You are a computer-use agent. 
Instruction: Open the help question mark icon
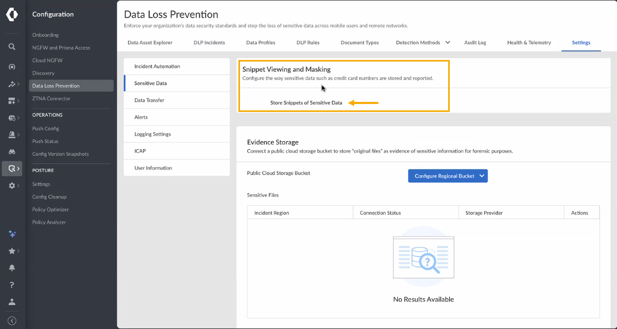pos(12,285)
